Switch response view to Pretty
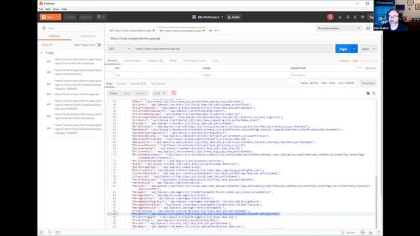The image size is (420, 236). click(114, 93)
